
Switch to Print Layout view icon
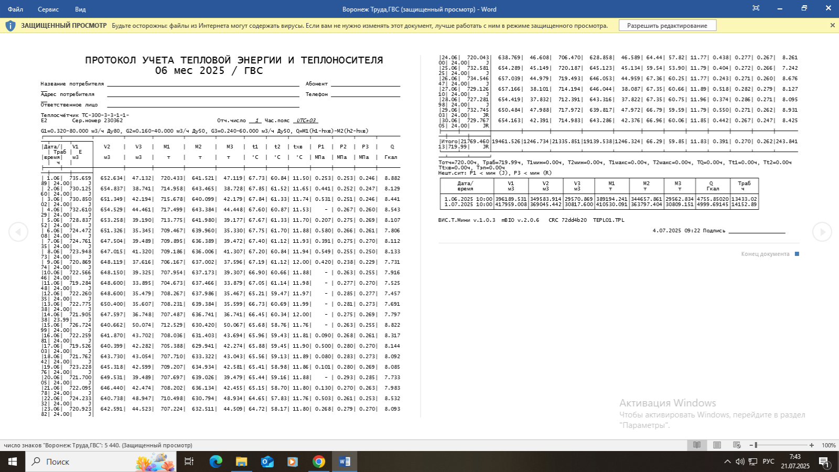(x=717, y=445)
